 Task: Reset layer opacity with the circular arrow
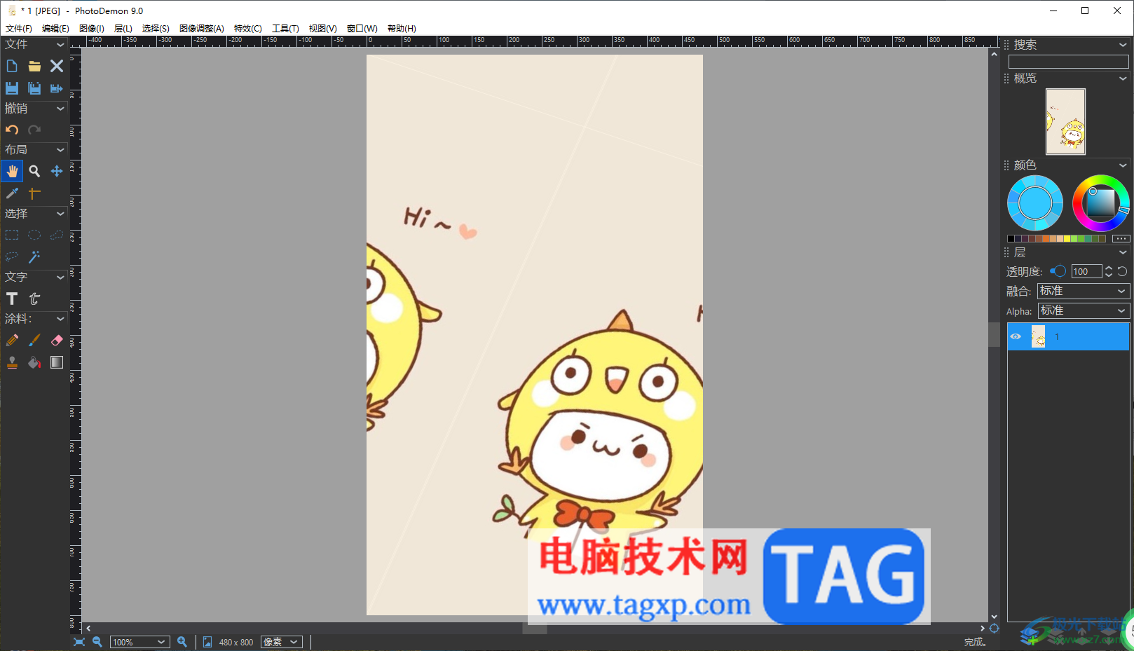click(x=1122, y=271)
